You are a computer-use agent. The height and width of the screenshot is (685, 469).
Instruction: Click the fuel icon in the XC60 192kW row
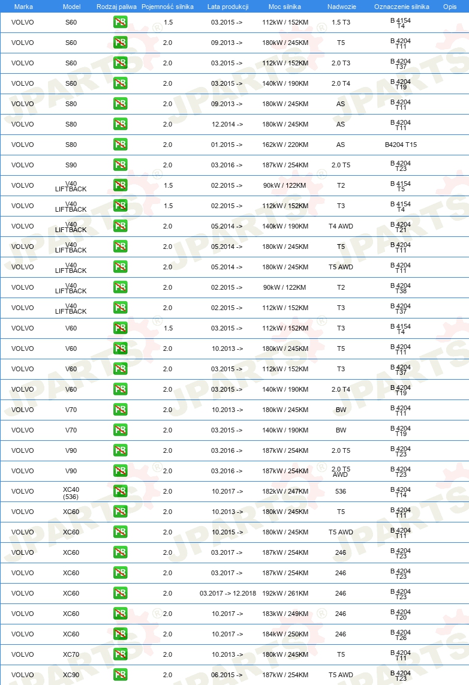coord(120,593)
